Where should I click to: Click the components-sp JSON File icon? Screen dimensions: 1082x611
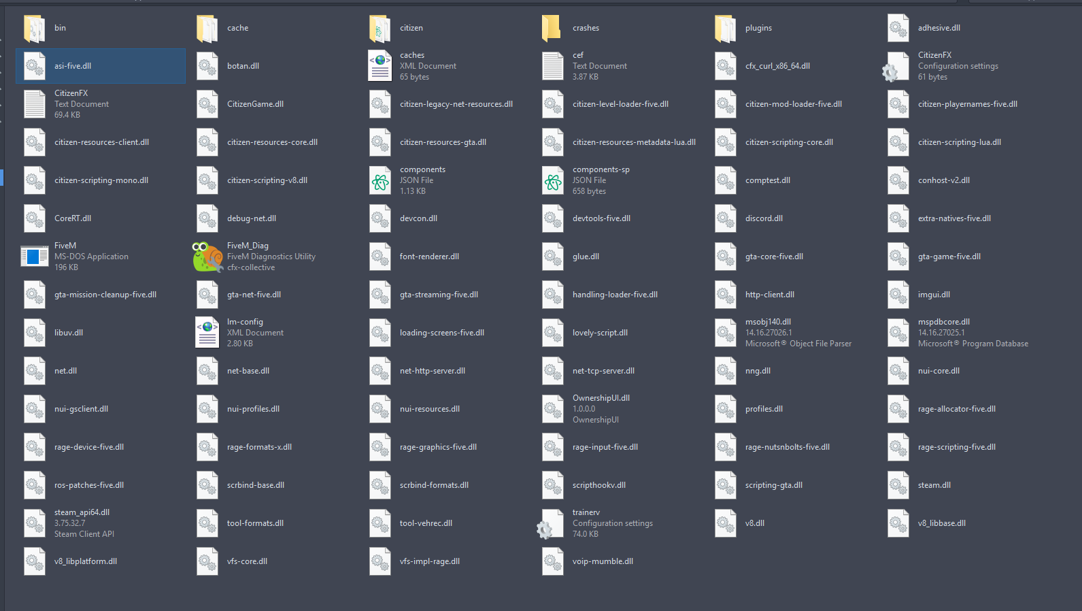coord(552,180)
